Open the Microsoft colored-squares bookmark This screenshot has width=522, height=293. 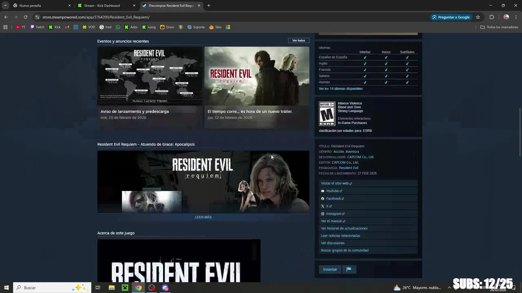[x=228, y=27]
